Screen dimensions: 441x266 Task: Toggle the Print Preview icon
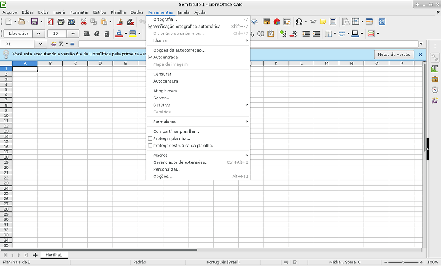(71, 21)
